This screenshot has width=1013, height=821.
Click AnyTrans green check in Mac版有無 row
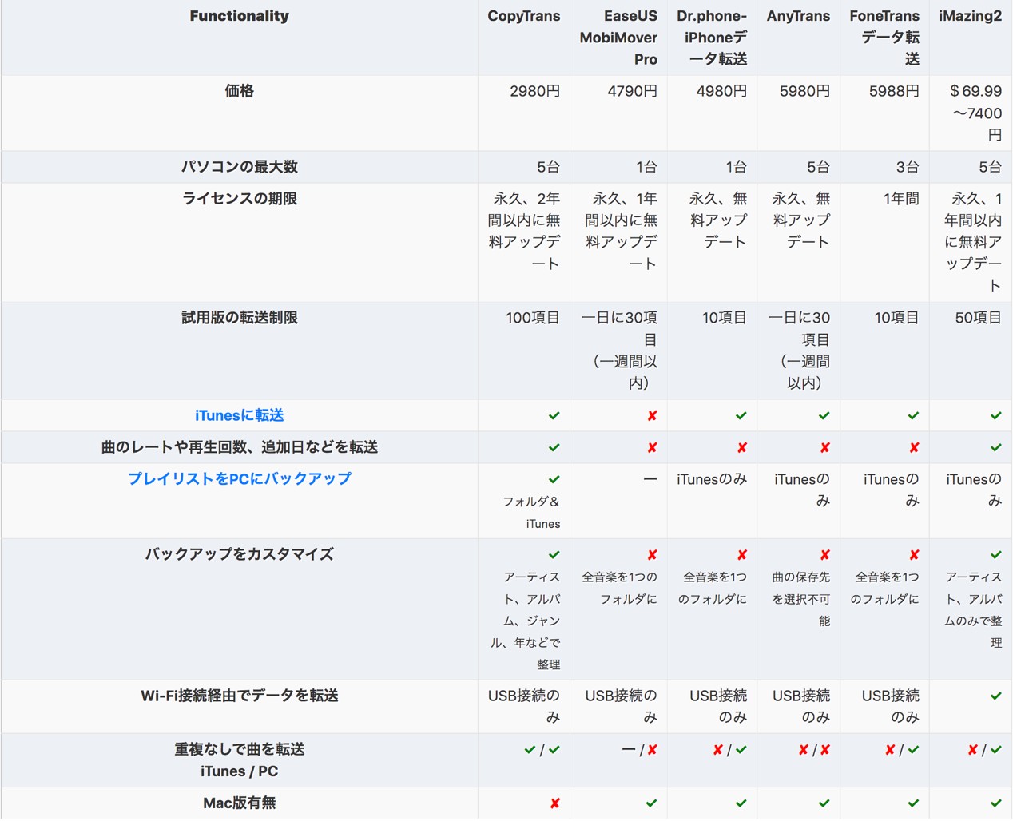(x=824, y=803)
